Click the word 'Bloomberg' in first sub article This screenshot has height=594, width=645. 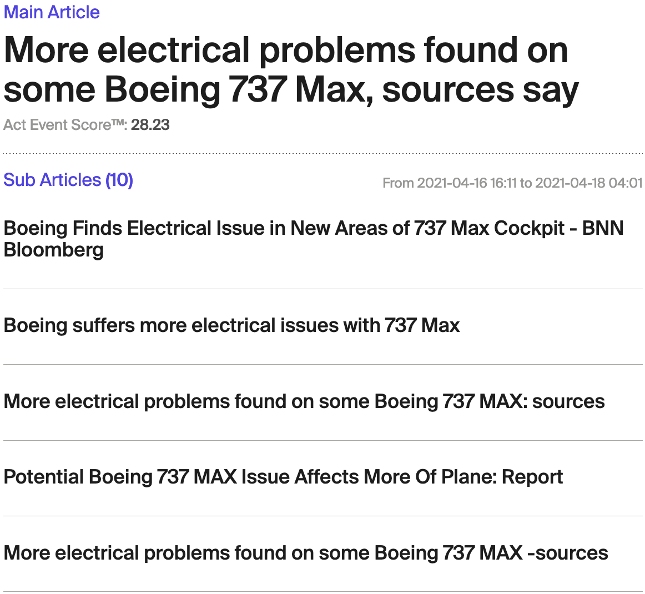[53, 250]
